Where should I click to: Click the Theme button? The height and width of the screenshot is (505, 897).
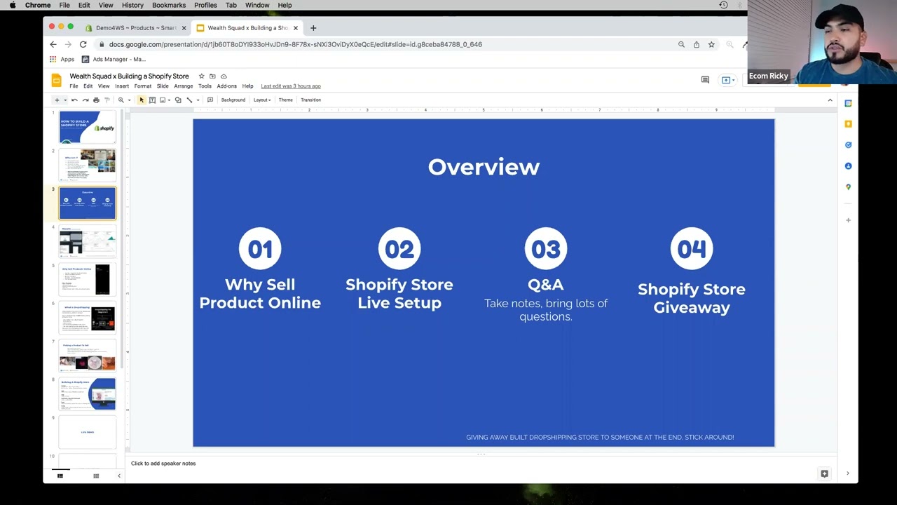(285, 100)
